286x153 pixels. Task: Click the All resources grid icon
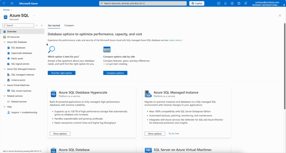coord(5,37)
